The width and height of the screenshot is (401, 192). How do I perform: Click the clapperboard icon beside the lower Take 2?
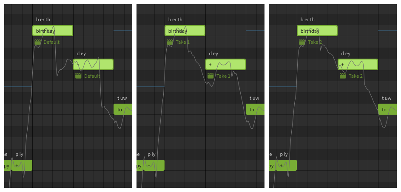coord(343,76)
